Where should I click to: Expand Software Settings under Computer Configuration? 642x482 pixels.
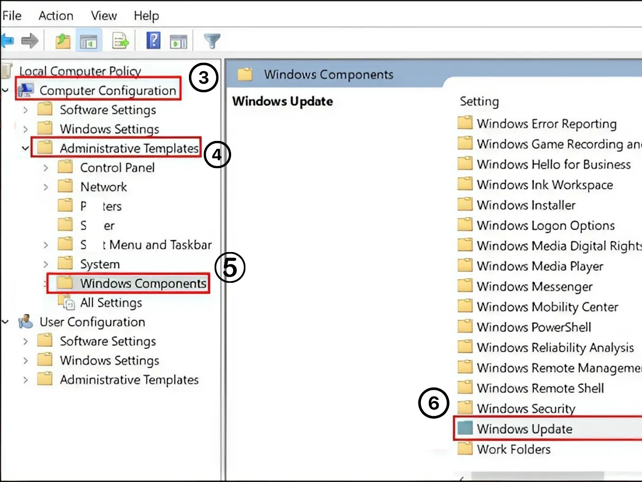click(x=25, y=110)
